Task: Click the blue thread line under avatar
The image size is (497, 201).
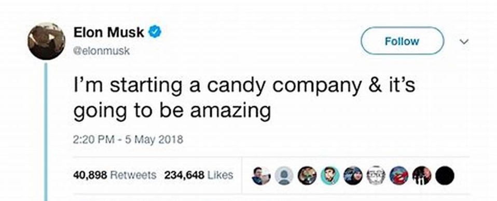Action: [x=46, y=132]
